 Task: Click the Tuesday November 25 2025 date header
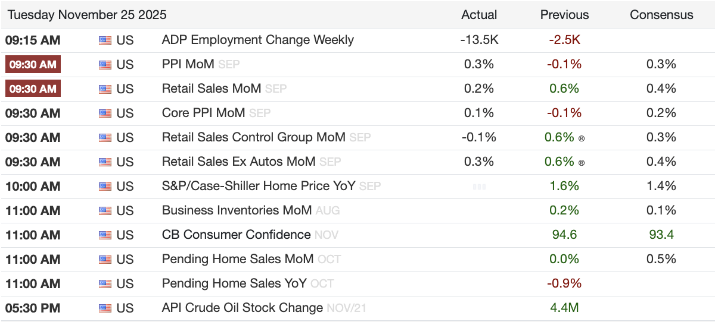point(87,15)
